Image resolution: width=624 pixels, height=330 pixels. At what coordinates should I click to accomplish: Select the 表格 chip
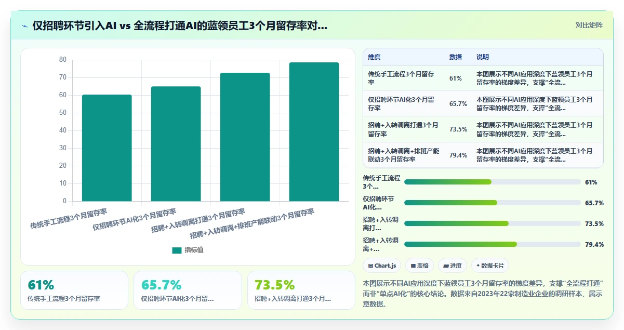[420, 266]
